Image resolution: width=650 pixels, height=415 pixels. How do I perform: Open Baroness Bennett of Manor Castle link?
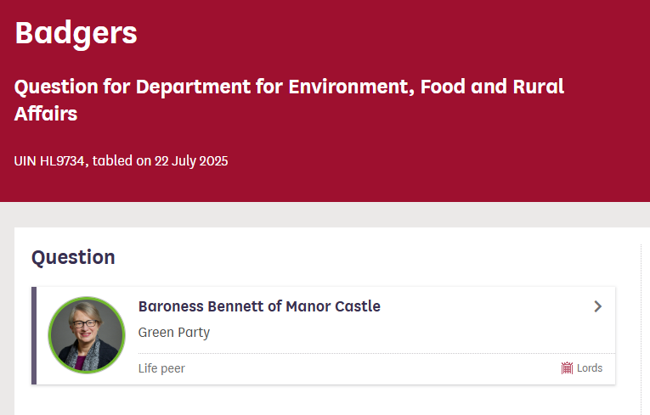[259, 306]
